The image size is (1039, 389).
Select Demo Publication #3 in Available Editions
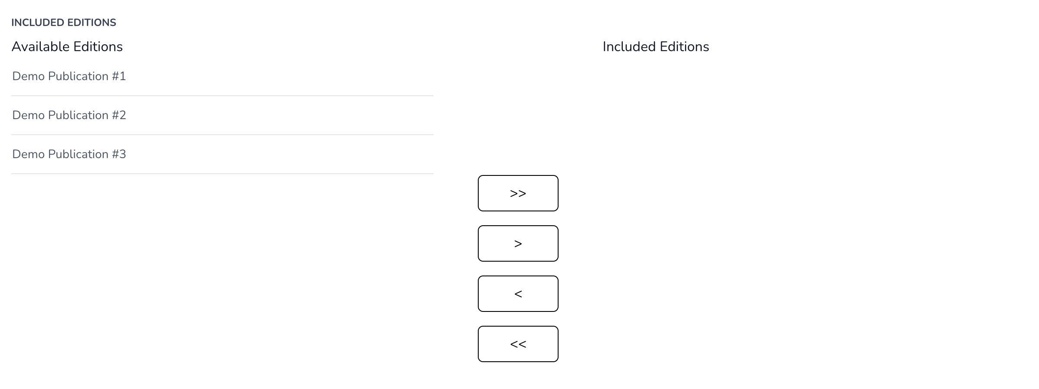click(x=69, y=154)
